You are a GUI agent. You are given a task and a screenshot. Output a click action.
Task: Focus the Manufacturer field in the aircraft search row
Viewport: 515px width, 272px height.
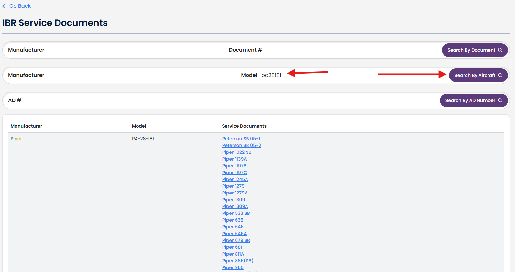coord(120,75)
